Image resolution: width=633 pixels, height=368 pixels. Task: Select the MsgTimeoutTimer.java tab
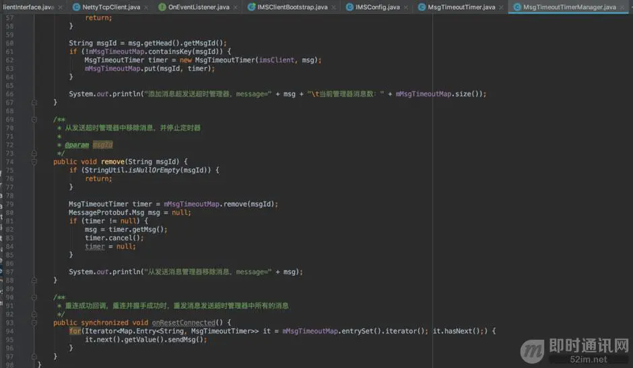(461, 7)
